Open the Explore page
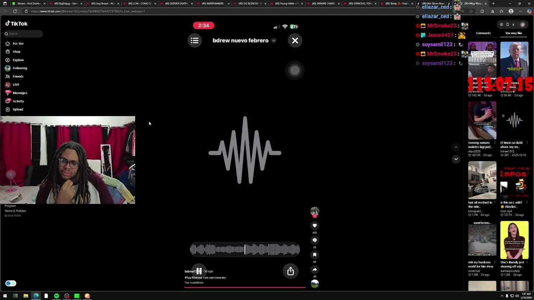The height and width of the screenshot is (300, 534). pyautogui.click(x=15, y=60)
